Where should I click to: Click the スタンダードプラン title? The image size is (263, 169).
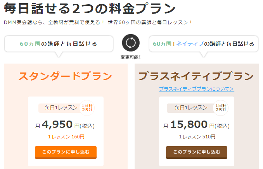pyautogui.click(x=66, y=76)
